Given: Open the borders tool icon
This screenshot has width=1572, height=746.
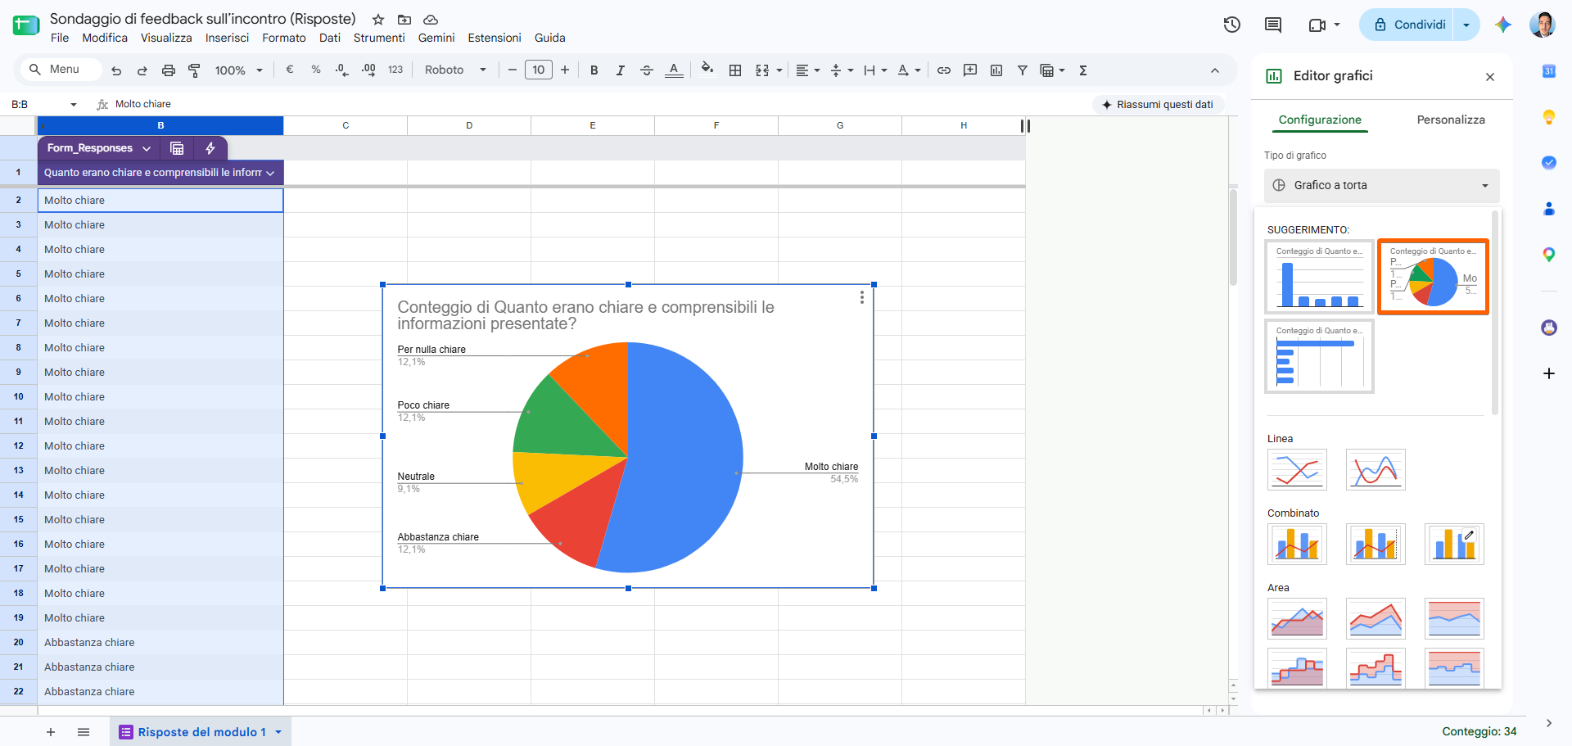Looking at the screenshot, I should [x=735, y=70].
